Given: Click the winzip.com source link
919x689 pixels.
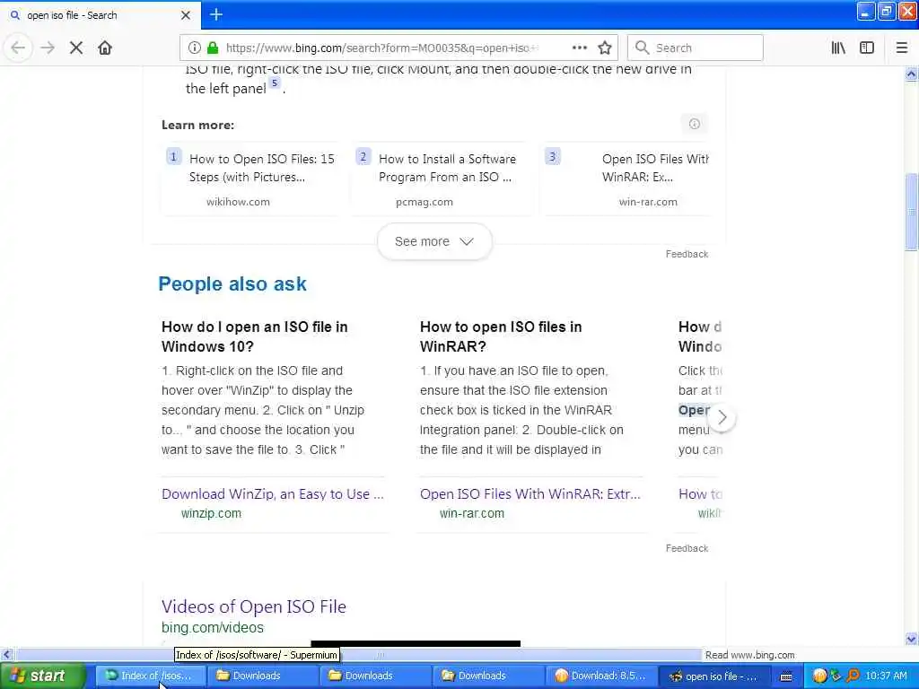Looking at the screenshot, I should point(211,513).
